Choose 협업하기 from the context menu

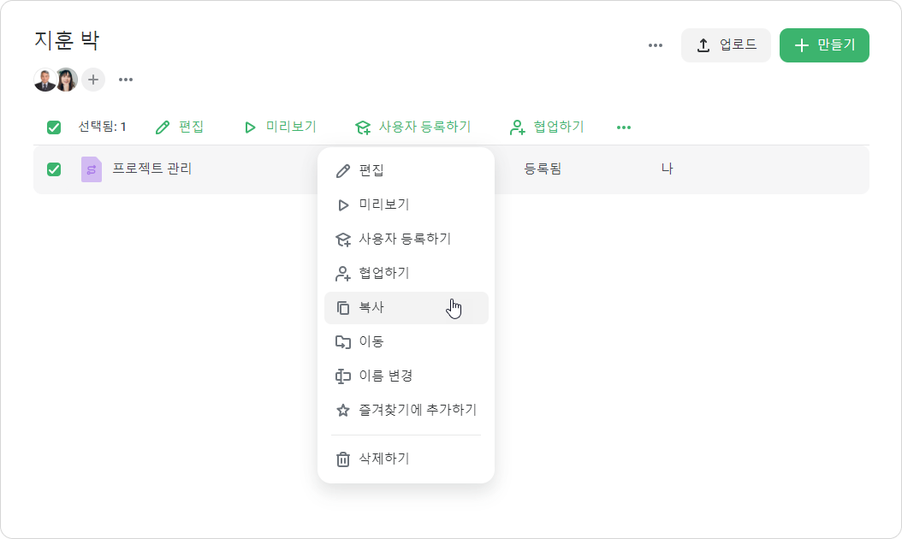click(x=406, y=273)
